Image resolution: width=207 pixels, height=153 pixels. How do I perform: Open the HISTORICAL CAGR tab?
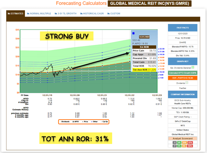click(92, 14)
